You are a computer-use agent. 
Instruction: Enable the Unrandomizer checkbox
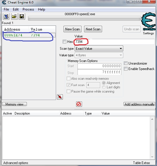pos(126,63)
